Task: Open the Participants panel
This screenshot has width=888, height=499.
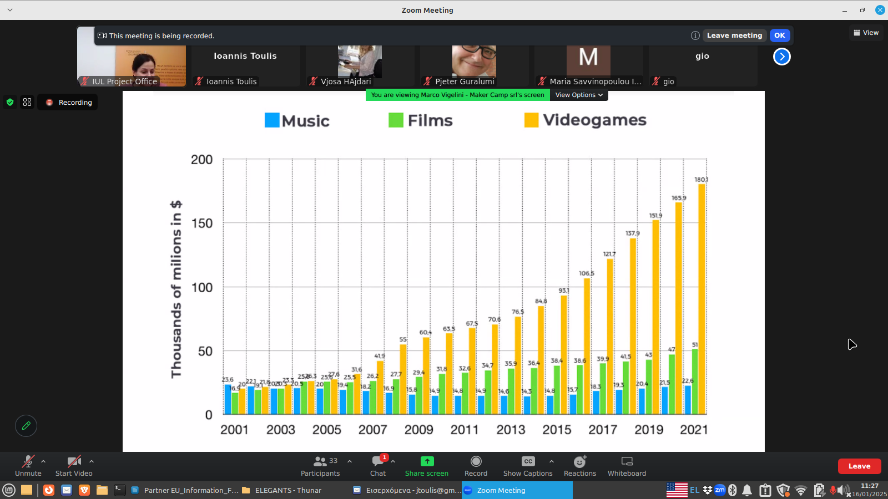Action: [320, 466]
